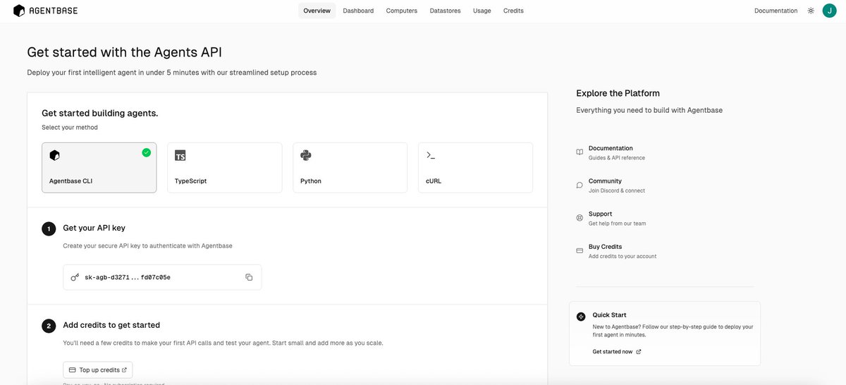Click the Buy Credits card icon
This screenshot has width=846, height=385.
click(580, 250)
